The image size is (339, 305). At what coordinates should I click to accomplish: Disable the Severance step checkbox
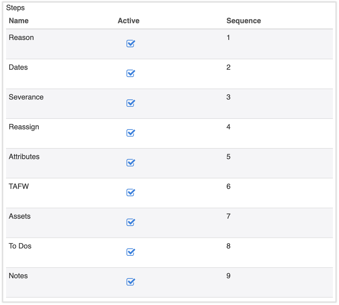[130, 103]
